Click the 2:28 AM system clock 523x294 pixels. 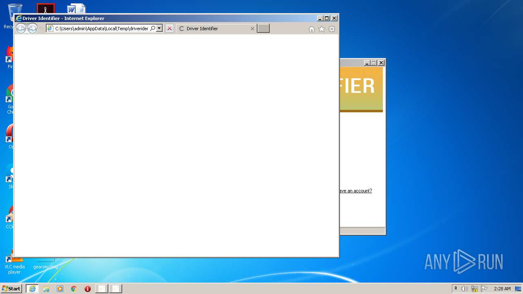click(502, 289)
